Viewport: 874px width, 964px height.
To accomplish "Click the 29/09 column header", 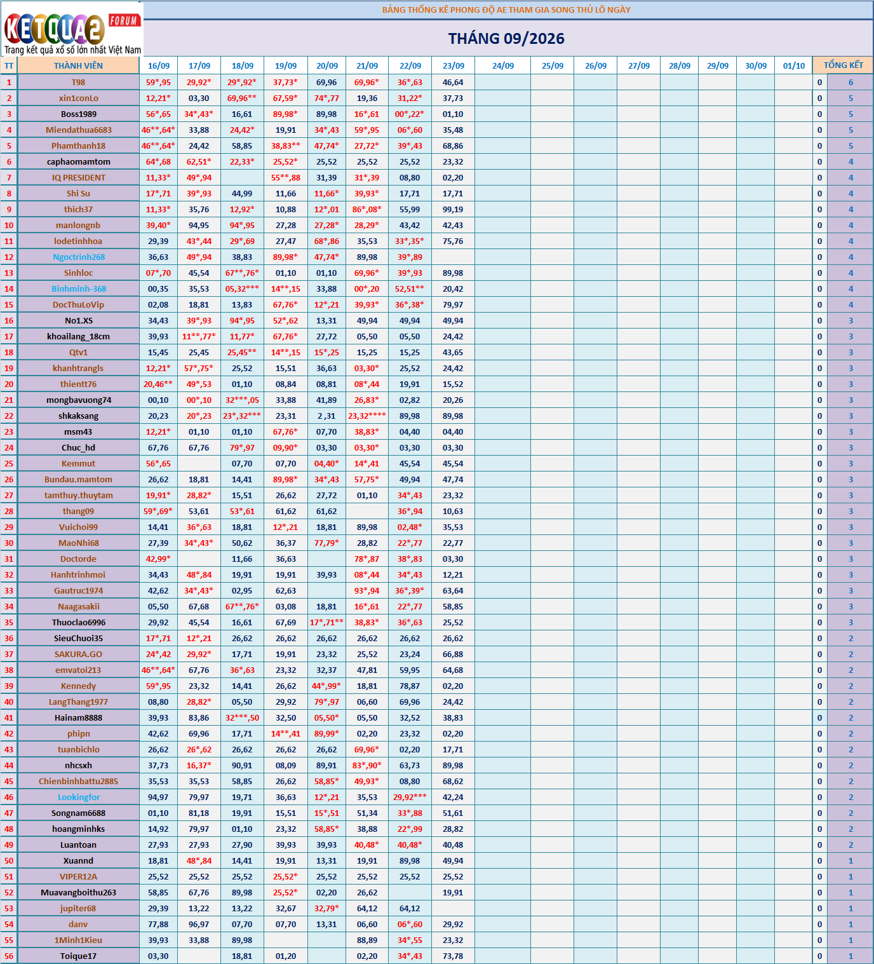I will point(718,65).
